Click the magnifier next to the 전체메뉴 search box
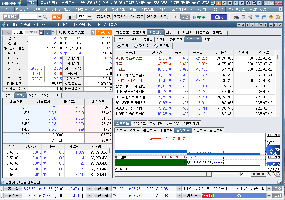This screenshot has height=200, width=285. [x=45, y=17]
